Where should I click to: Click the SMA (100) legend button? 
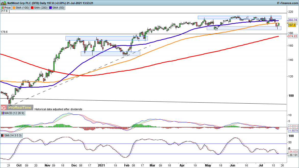coord(21,8)
